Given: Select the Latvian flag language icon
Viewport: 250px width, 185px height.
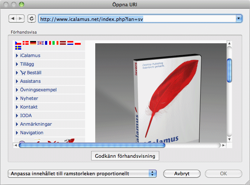Looking at the screenshot, I should pyautogui.click(x=63, y=43).
